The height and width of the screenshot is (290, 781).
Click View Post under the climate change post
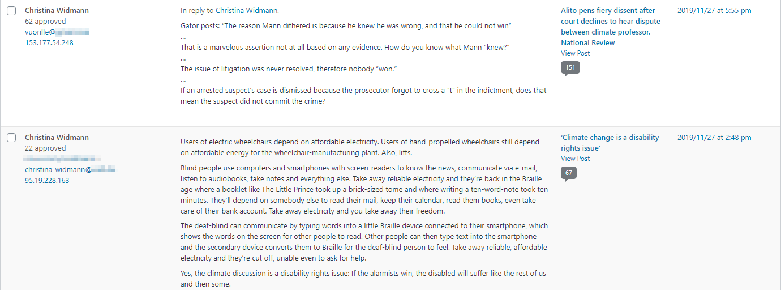pos(575,159)
